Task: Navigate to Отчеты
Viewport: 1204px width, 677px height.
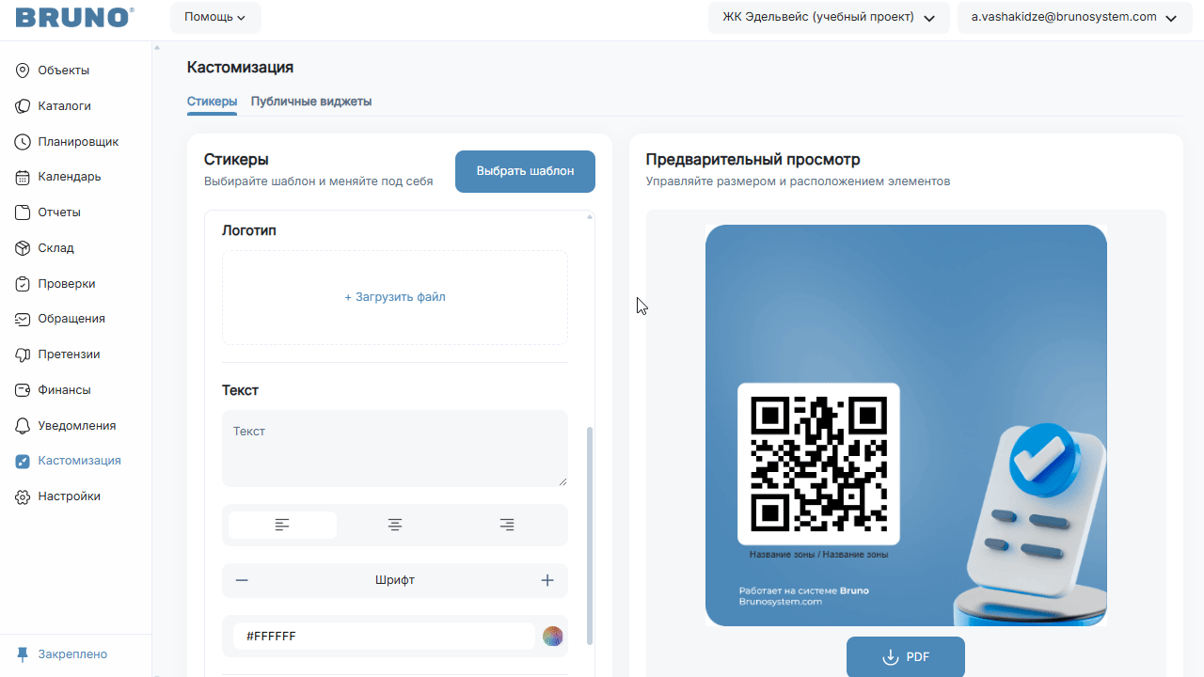Action: tap(59, 213)
